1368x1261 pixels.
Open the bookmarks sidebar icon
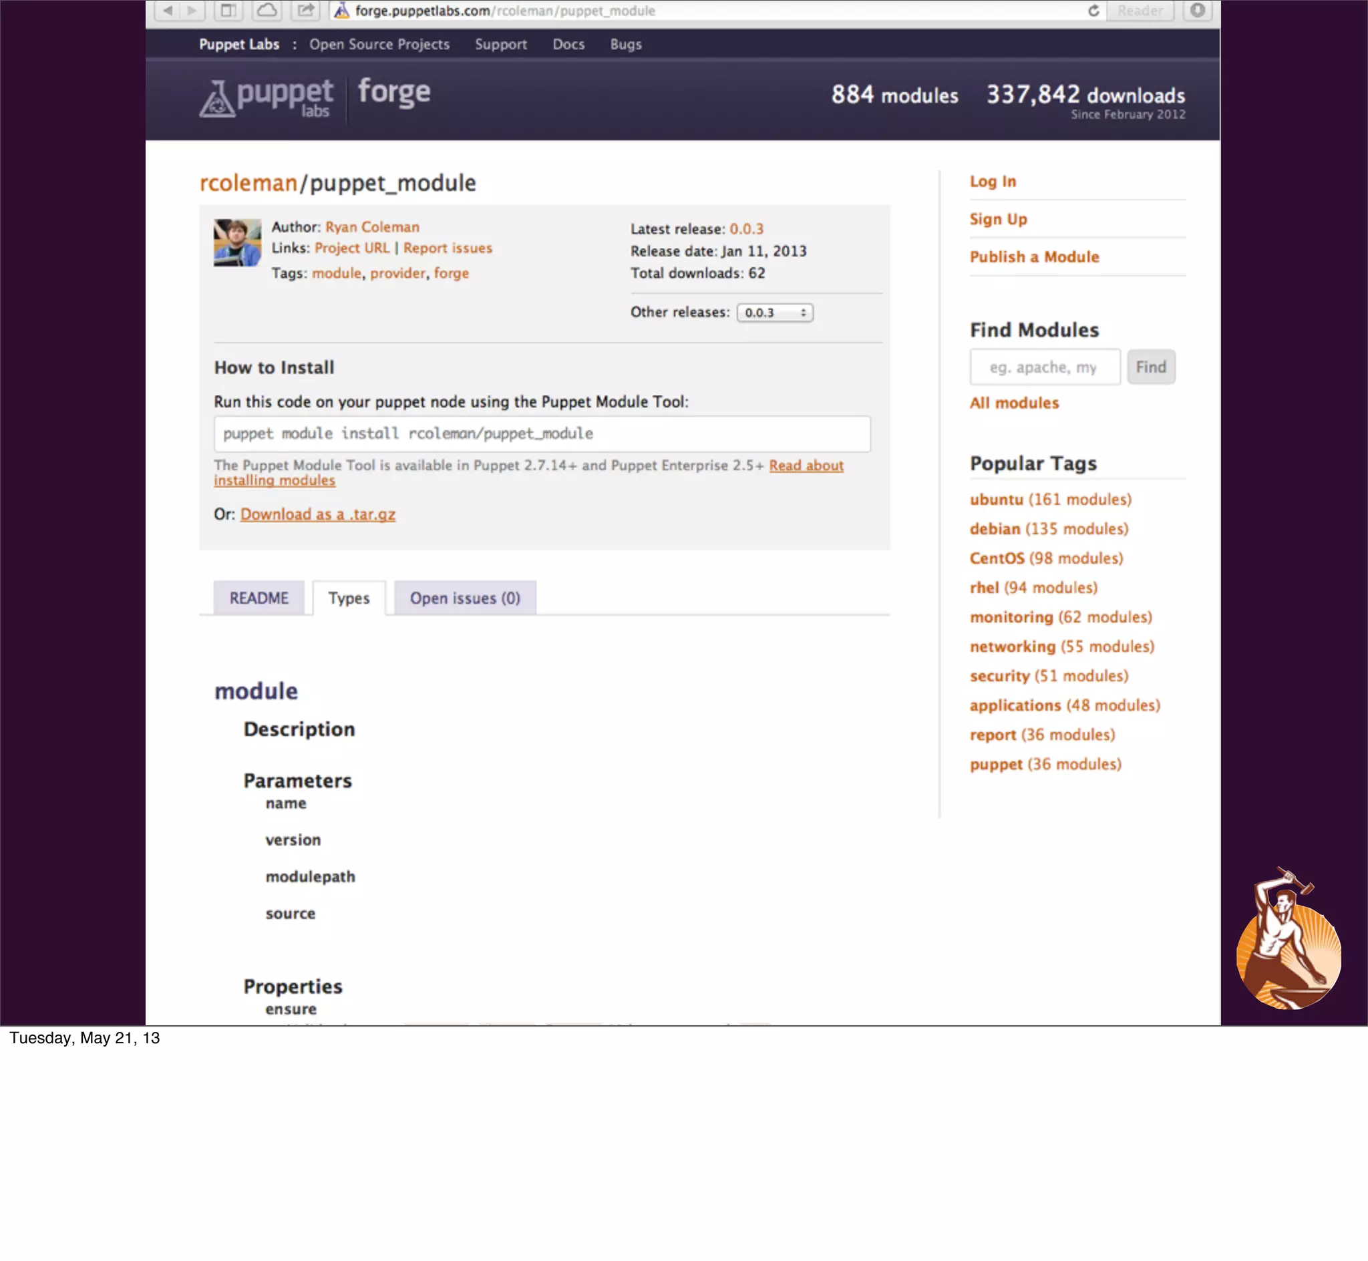click(x=228, y=10)
